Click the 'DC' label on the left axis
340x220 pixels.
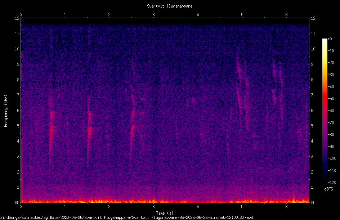click(x=17, y=202)
